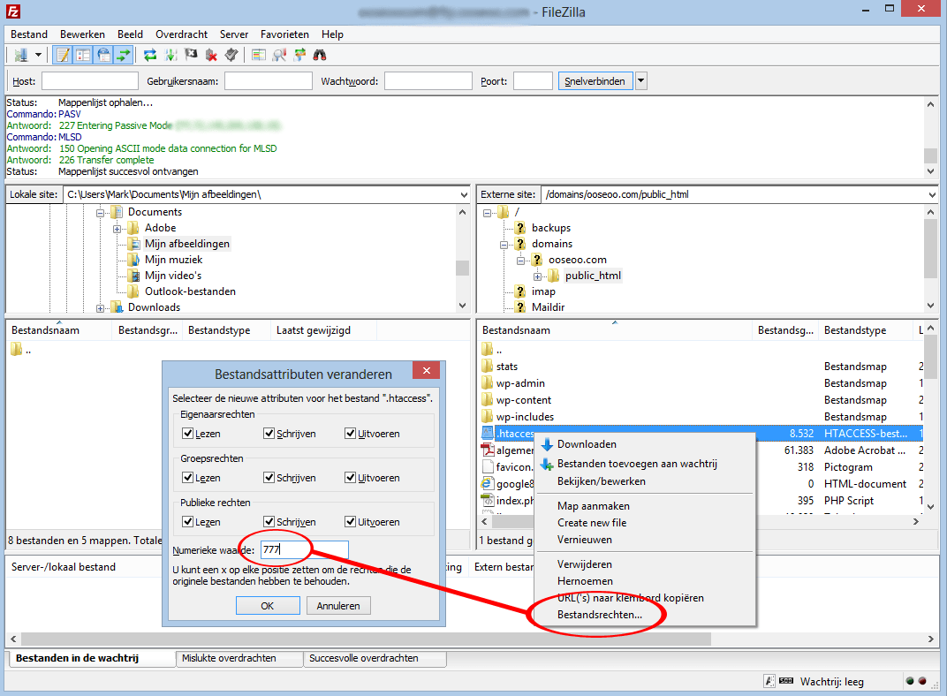Open the Snelverbinden history dropdown arrow
The width and height of the screenshot is (947, 696).
click(641, 81)
